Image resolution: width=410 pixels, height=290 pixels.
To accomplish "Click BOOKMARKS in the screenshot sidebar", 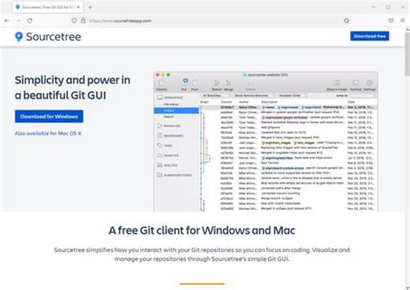I will (170, 136).
